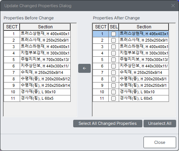The image size is (179, 151).
Task: Select 주형지지보 H 700x300 row in Before Change
Action: 37,60
